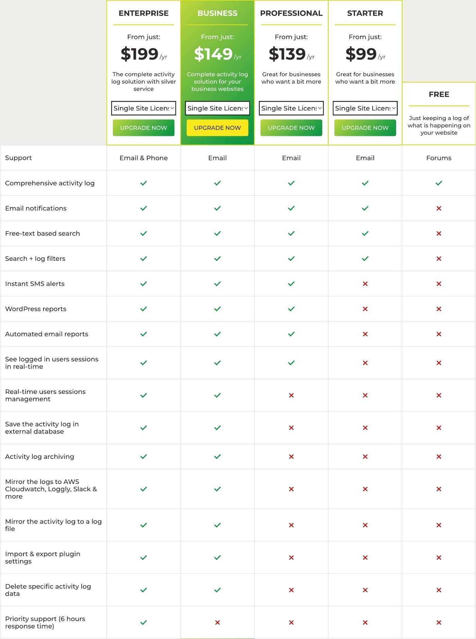Click Upgrade Now button under Enterprise
476x639 pixels.
point(143,128)
